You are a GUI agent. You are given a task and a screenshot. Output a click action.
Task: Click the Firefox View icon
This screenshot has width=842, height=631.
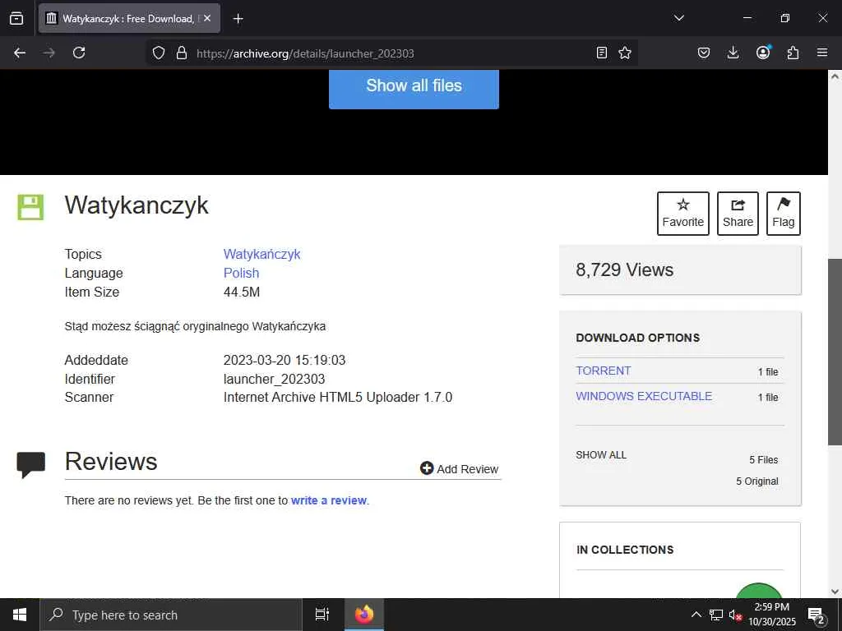pyautogui.click(x=16, y=18)
